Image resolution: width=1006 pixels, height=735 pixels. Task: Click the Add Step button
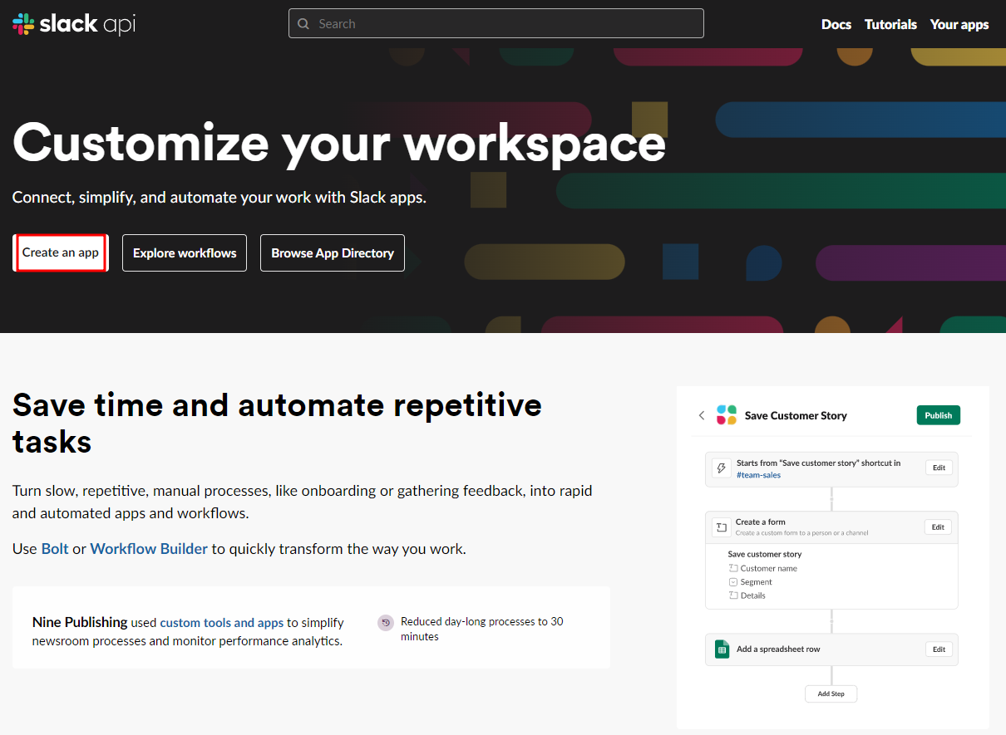[831, 693]
